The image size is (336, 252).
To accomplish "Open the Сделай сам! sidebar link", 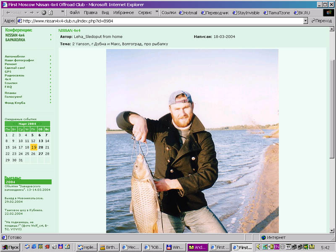I will click(15, 68).
